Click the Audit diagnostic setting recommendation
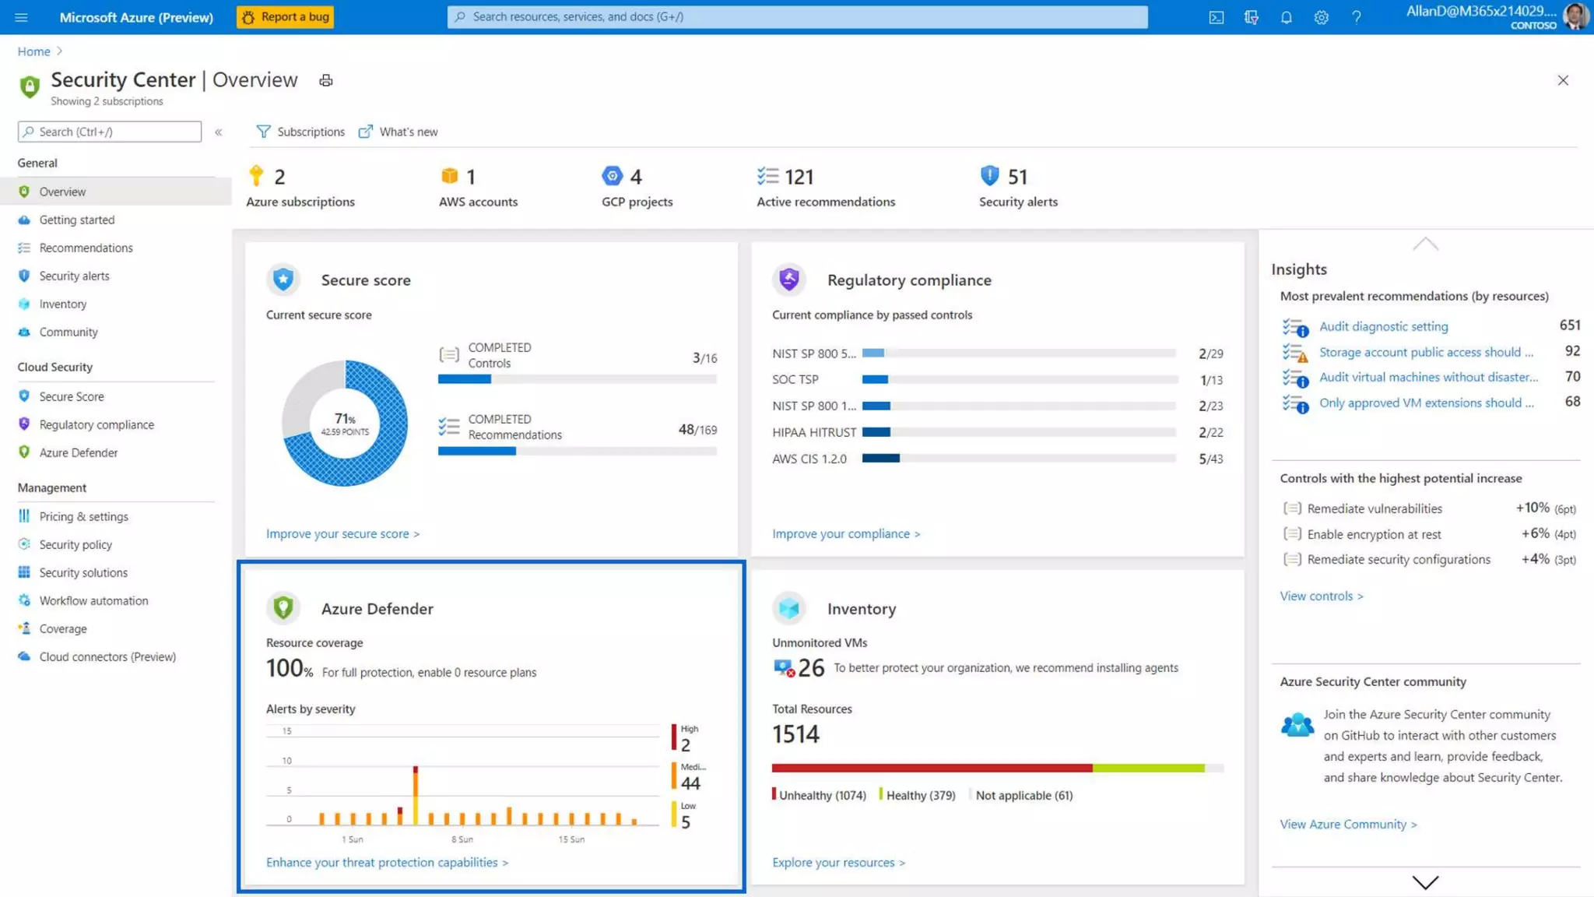Screen dimensions: 1594x897 pos(1383,326)
